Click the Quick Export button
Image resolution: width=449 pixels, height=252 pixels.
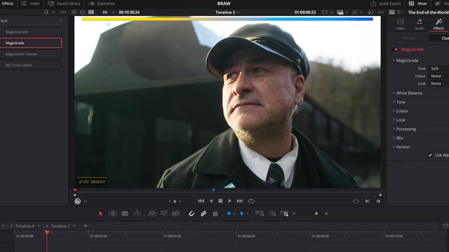point(386,3)
